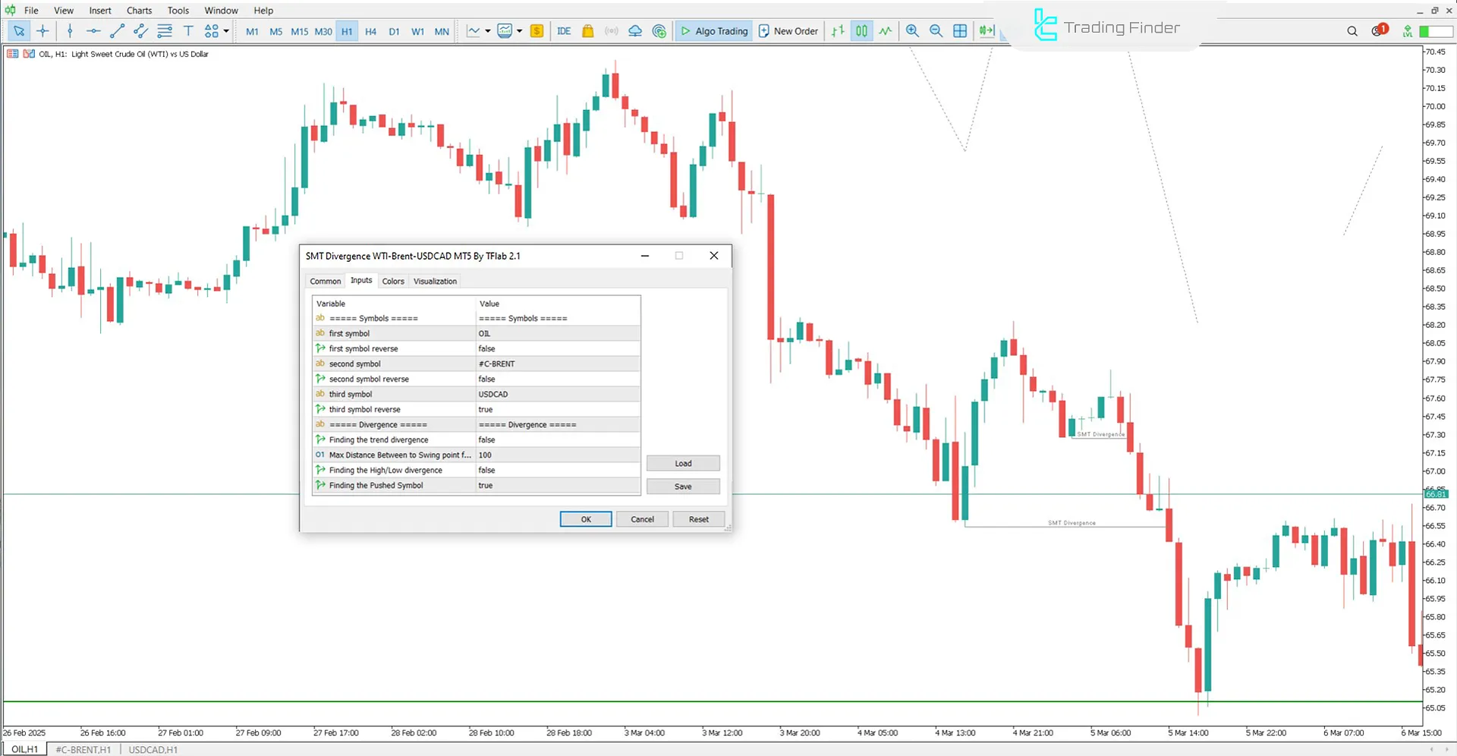Open the MQL5 Market bag icon
The image size is (1457, 756).
[588, 31]
